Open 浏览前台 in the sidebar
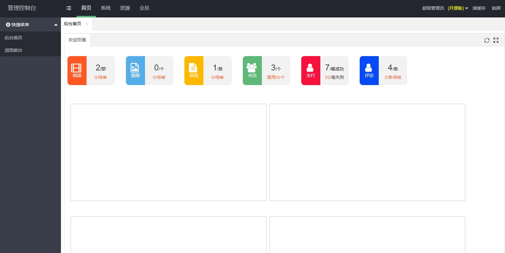505x253 pixels. (x=13, y=50)
